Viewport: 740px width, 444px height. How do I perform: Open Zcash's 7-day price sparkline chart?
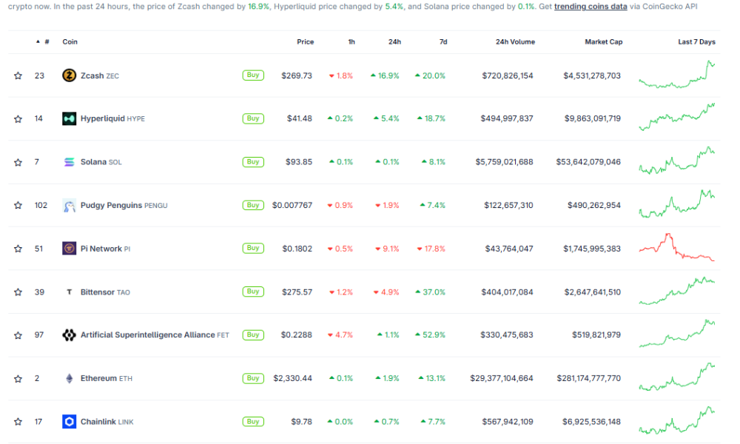(x=678, y=75)
